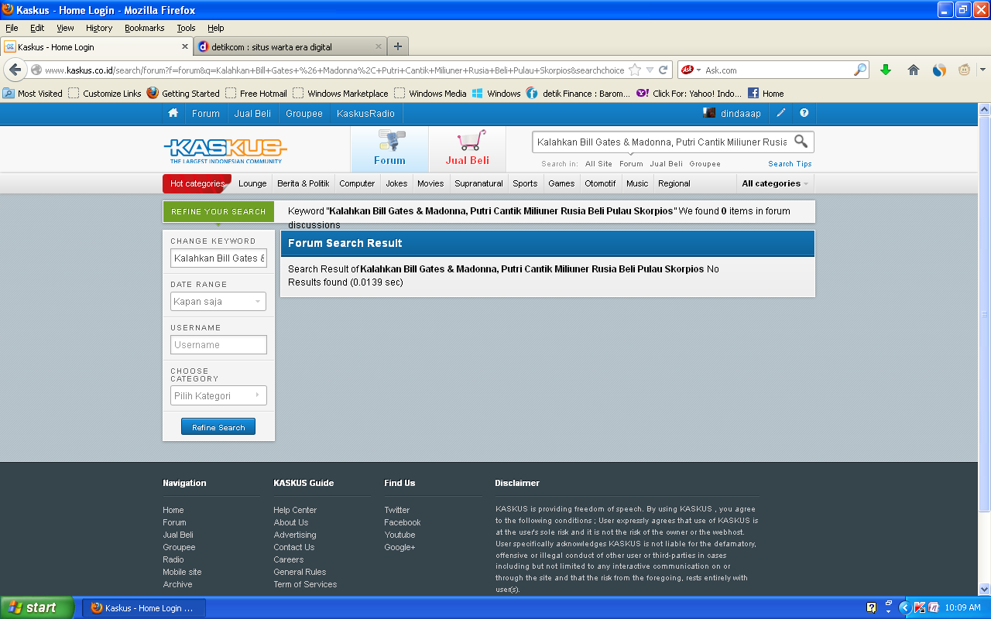Viewport: 991px width, 619px height.
Task: Open the Tools menu
Action: click(186, 28)
